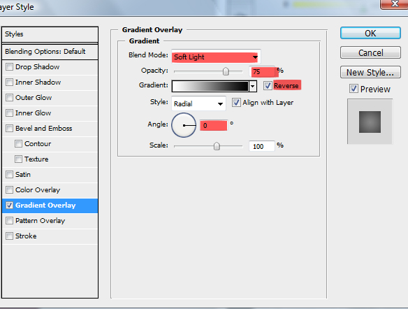The width and height of the screenshot is (408, 309).
Task: Open the Bevel and Emboss settings
Action: (x=44, y=129)
